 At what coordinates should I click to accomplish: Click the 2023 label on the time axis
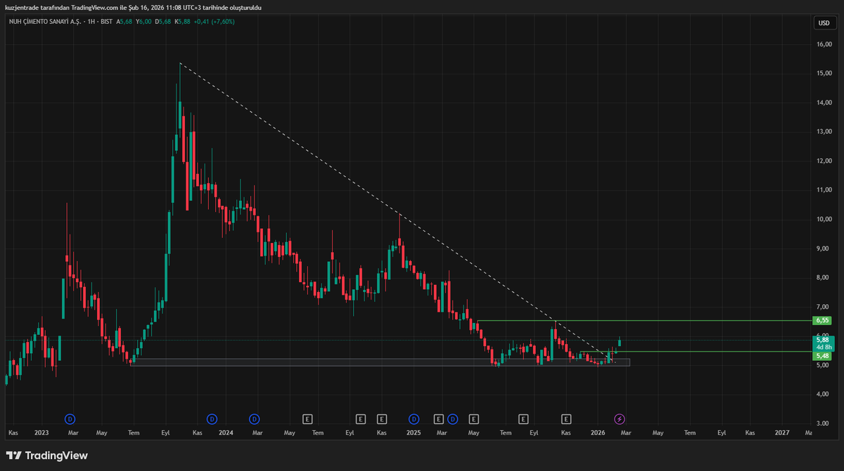[41, 434]
